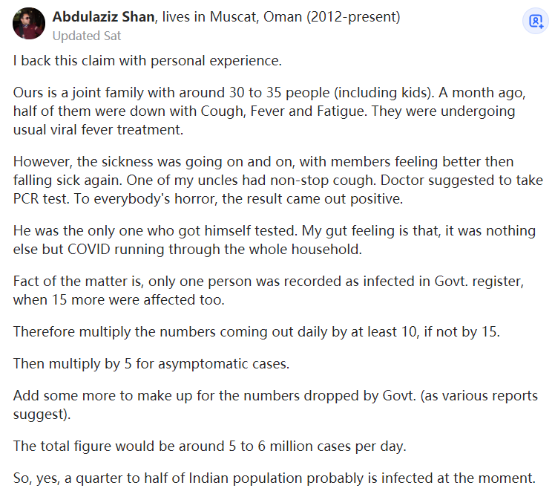
Task: Click the 'The total figure would be' sentence
Action: pos(209,446)
